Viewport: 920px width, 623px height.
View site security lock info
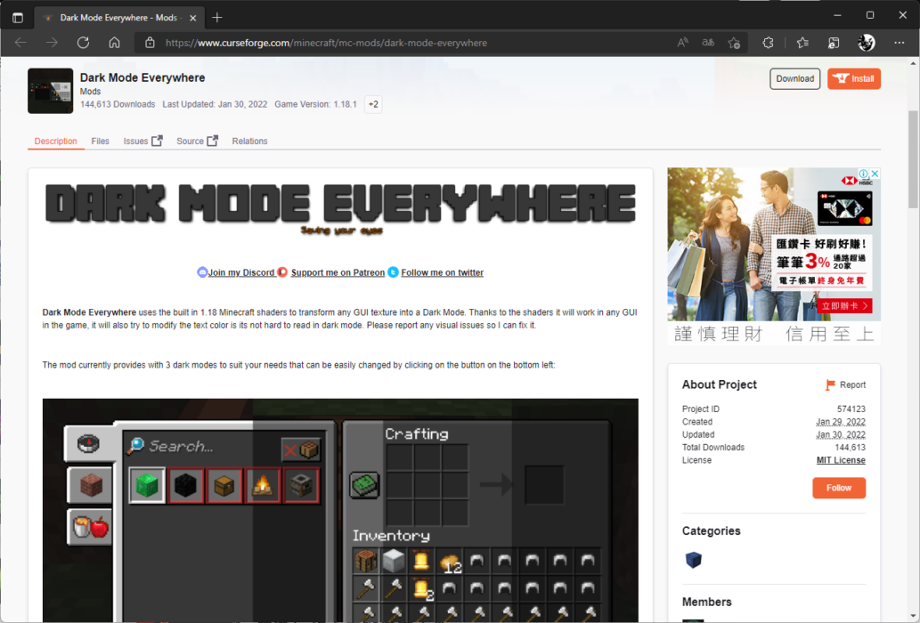[151, 43]
